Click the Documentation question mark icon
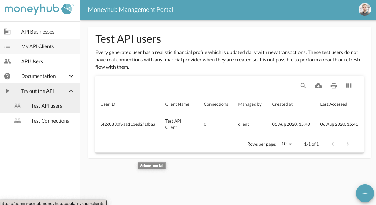Image resolution: width=376 pixels, height=205 pixels. click(7, 76)
